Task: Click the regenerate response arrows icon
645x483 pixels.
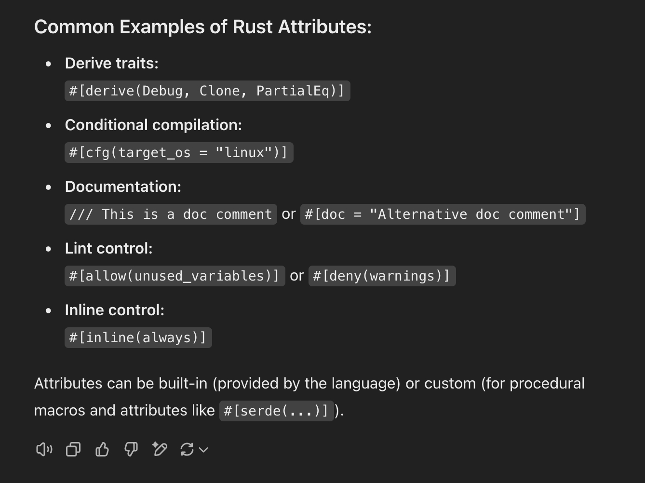Action: click(x=187, y=450)
